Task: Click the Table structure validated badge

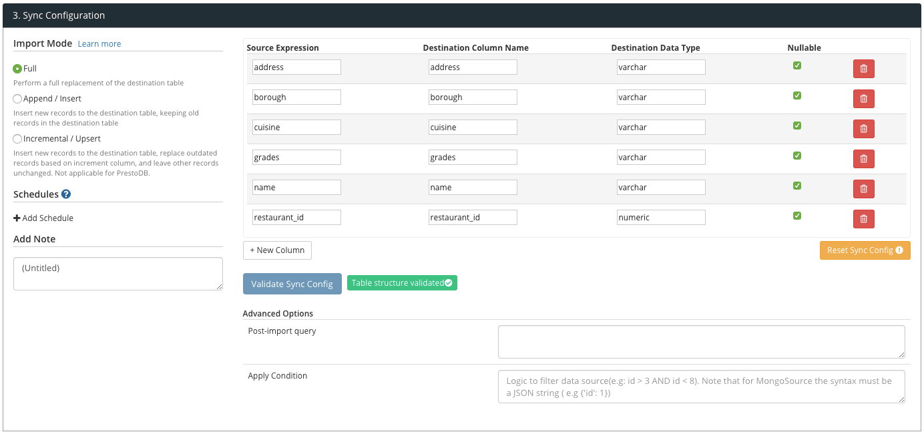Action: [401, 282]
